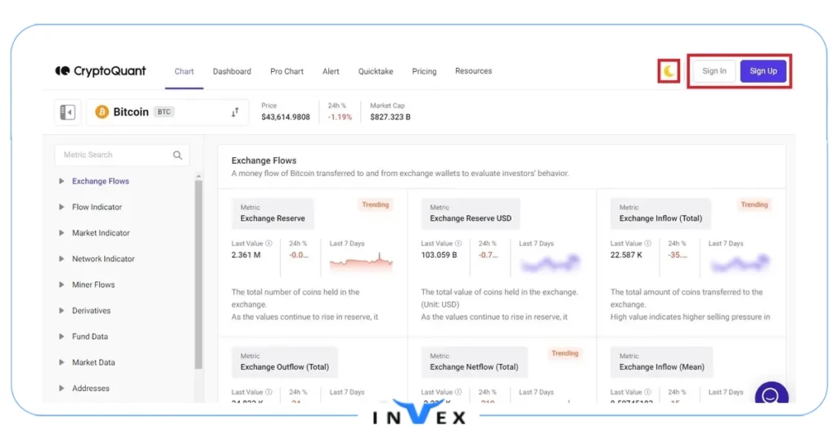Image resolution: width=838 pixels, height=440 pixels.
Task: Select Exchange Flows in sidebar
Action: pyautogui.click(x=101, y=181)
